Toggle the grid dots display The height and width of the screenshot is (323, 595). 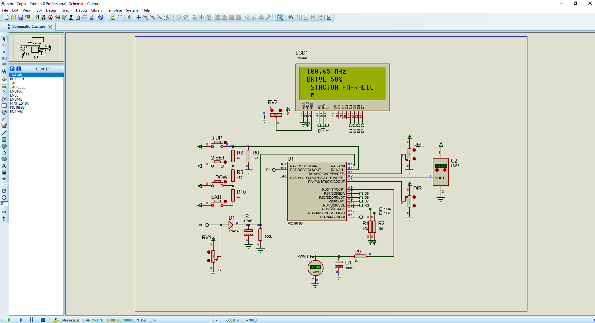click(120, 17)
